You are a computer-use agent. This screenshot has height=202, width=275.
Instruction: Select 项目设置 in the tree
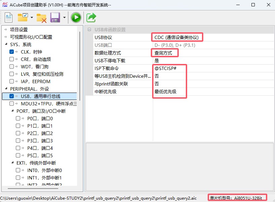pyautogui.click(x=19, y=30)
